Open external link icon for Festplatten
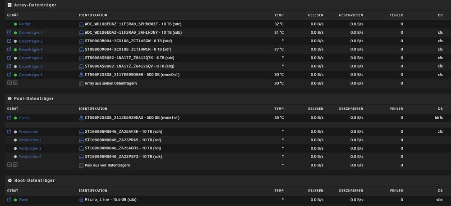This screenshot has width=451, height=206. [9, 132]
